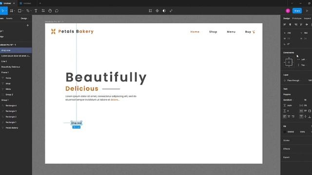Open the Design tab in right panel

tap(287, 18)
